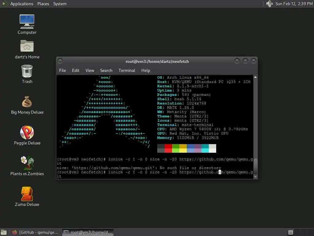Click the red color block in neofetch palette

point(168,148)
